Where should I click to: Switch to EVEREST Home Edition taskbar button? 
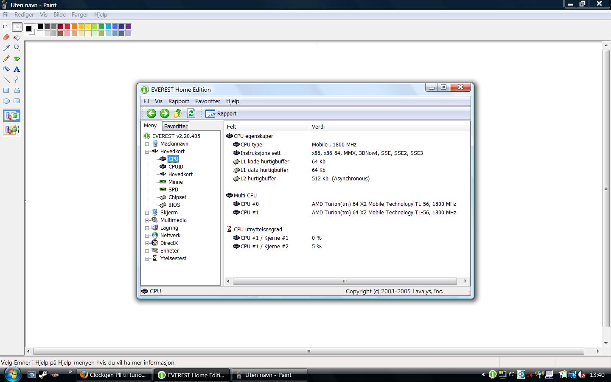pos(192,375)
